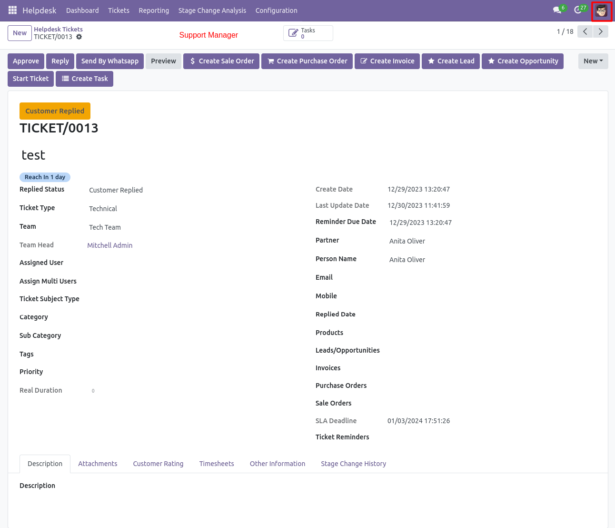Switch to the Timesheets tab
The image size is (615, 528).
click(217, 464)
